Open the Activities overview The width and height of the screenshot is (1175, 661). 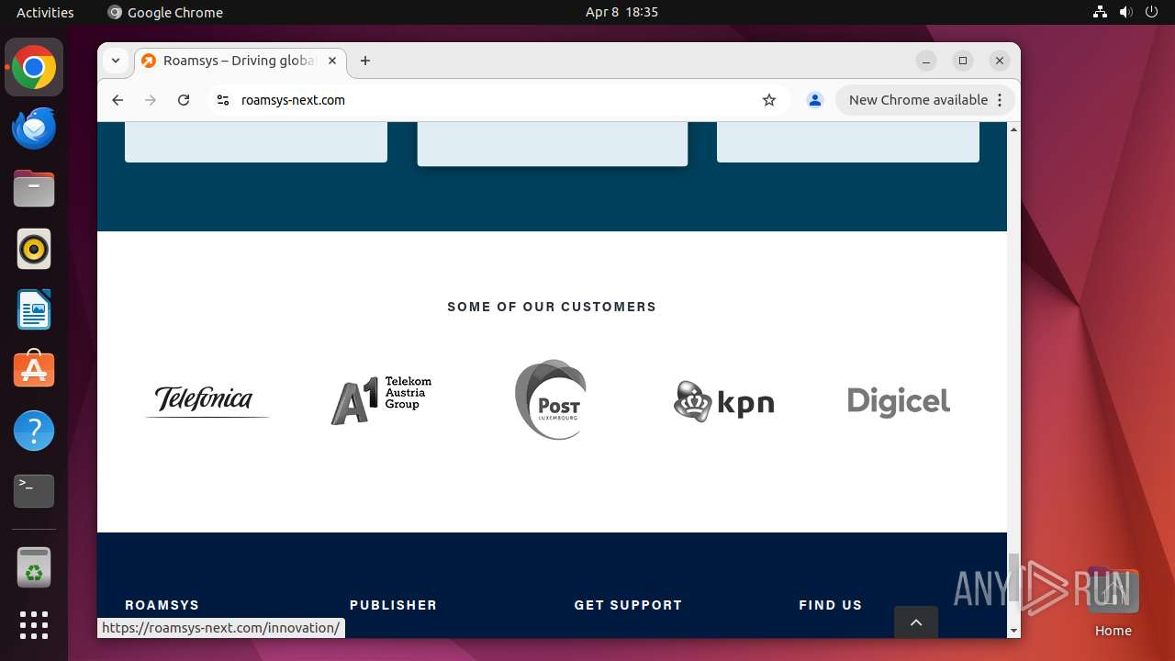coord(45,12)
